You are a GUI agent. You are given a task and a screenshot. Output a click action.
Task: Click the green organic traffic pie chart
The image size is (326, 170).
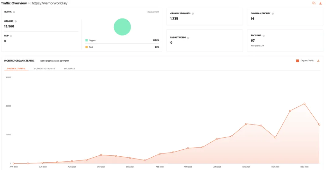click(x=122, y=27)
